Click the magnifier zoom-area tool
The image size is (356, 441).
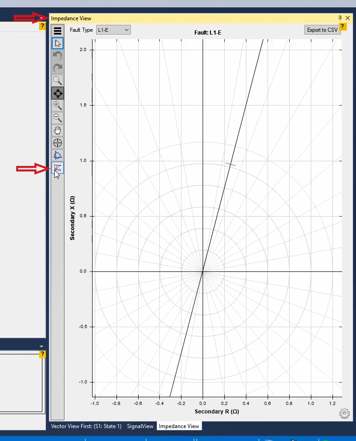click(58, 81)
